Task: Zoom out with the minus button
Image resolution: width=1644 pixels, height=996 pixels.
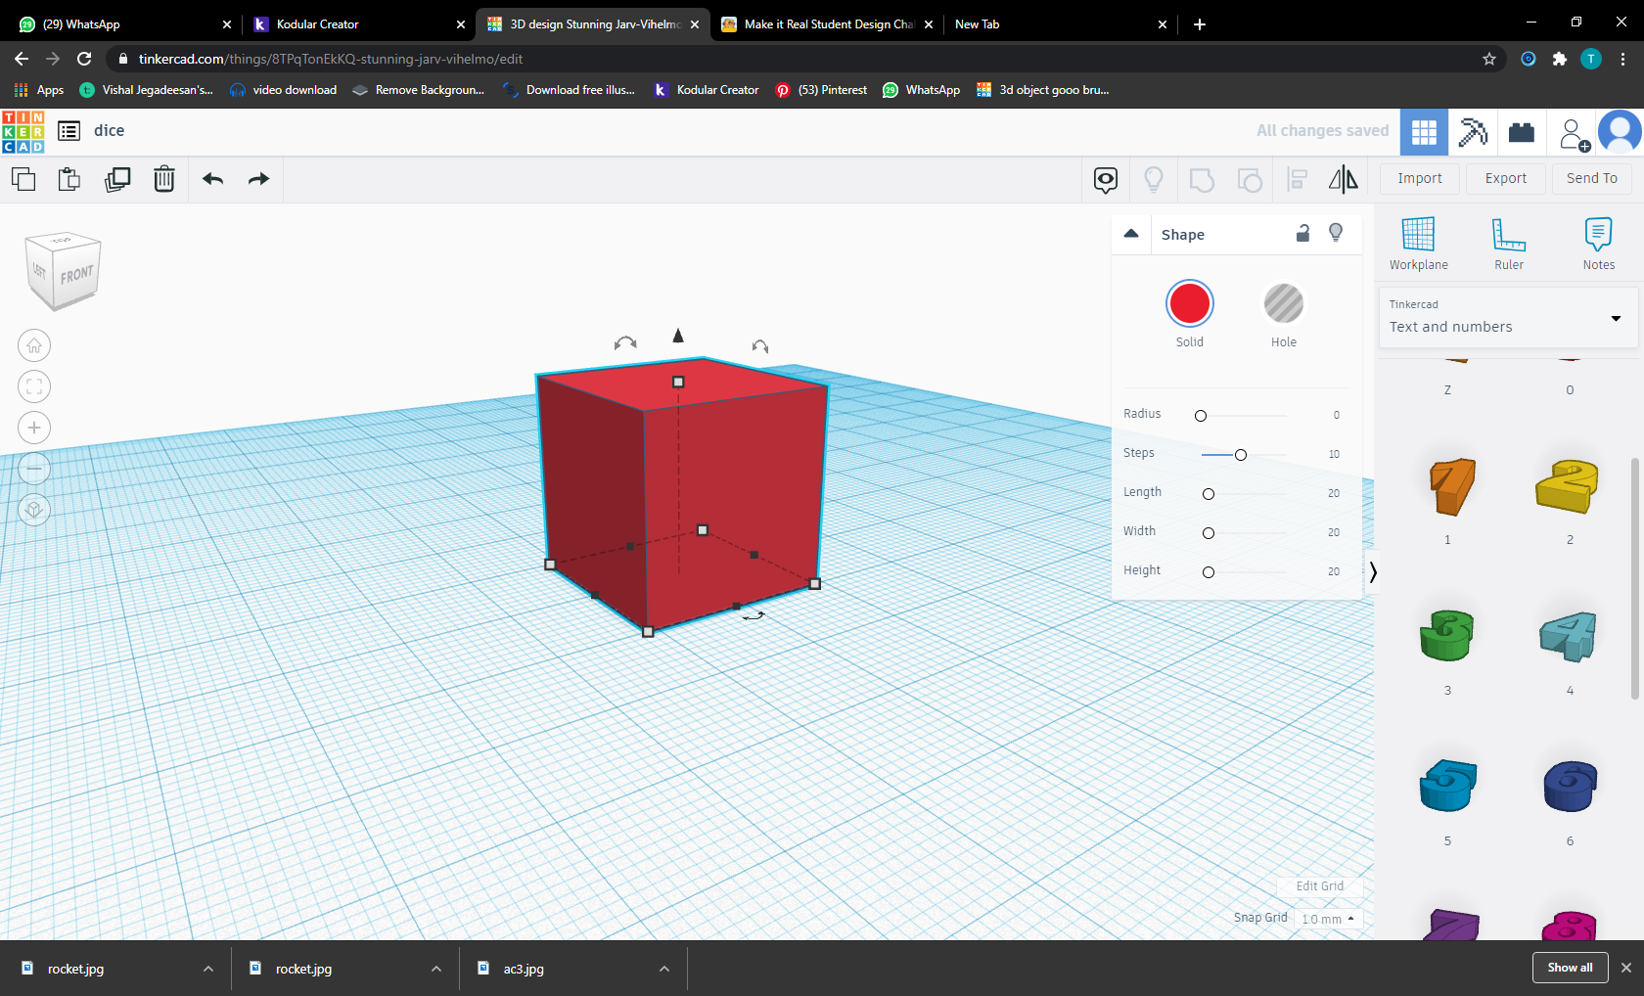Action: point(34,469)
